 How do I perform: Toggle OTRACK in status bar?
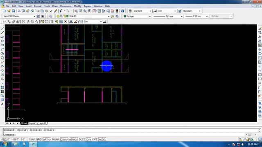point(73,140)
